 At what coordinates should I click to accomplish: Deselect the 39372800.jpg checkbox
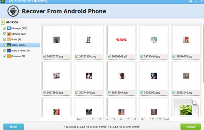[x=44, y=93]
